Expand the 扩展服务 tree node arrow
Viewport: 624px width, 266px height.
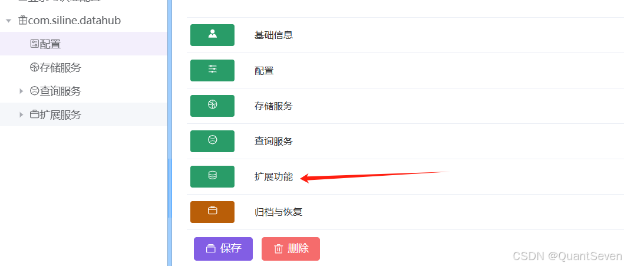tap(21, 114)
